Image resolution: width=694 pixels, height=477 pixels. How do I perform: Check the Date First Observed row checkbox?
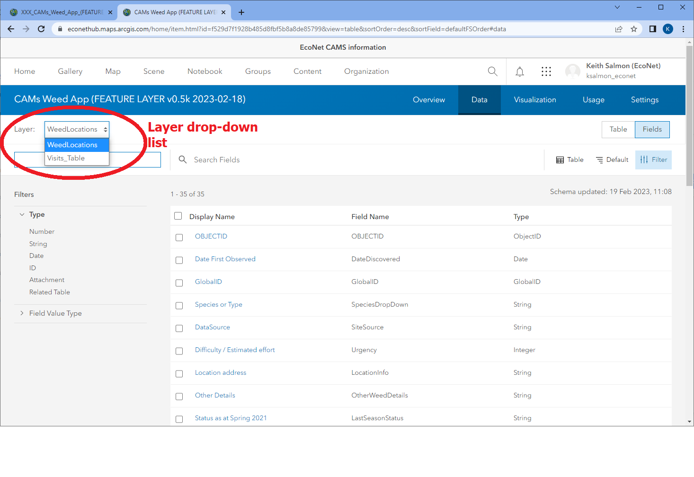pos(179,260)
